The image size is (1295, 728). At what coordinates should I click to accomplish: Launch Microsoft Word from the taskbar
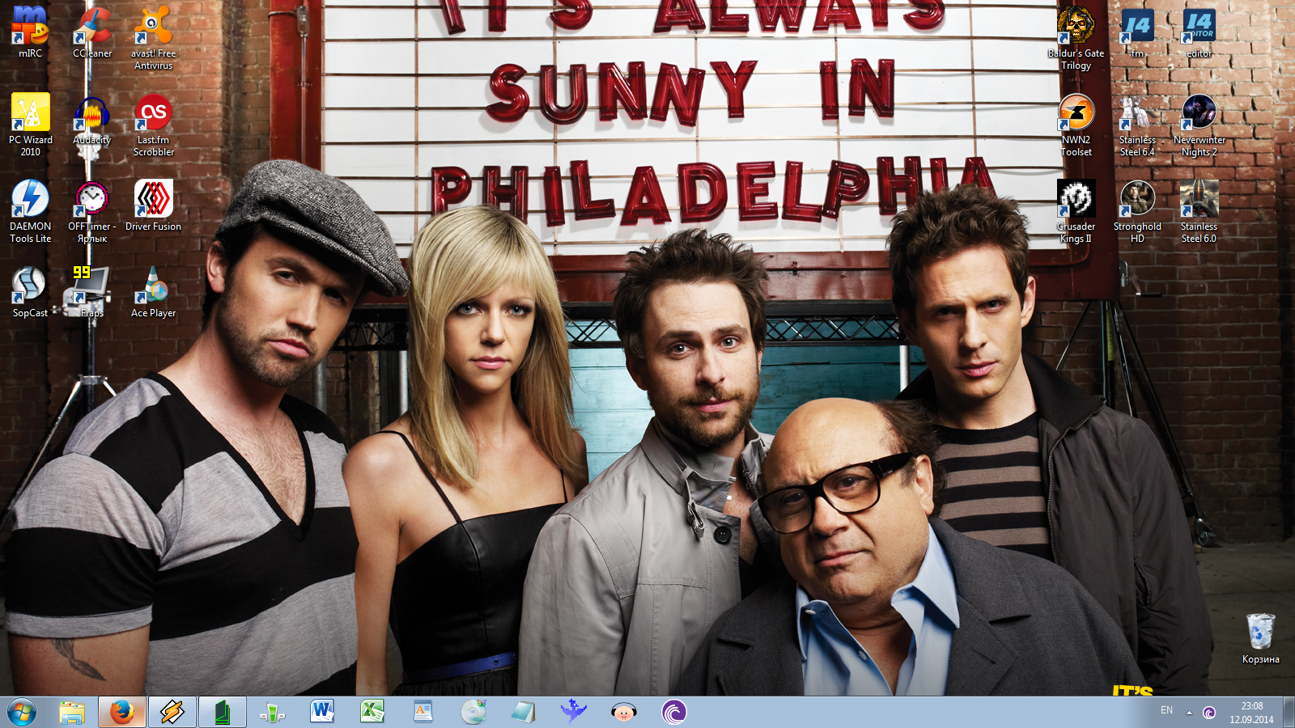click(x=322, y=712)
